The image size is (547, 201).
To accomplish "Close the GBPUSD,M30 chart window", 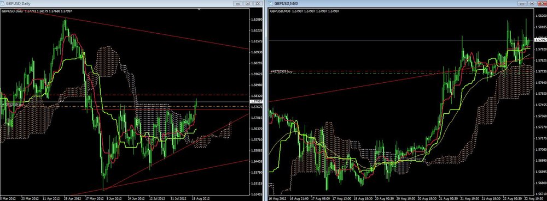I will click(542, 3).
